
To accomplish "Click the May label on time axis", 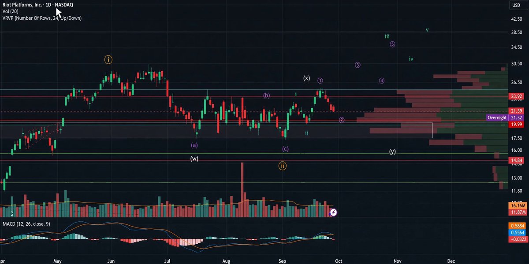I will 57,260.
